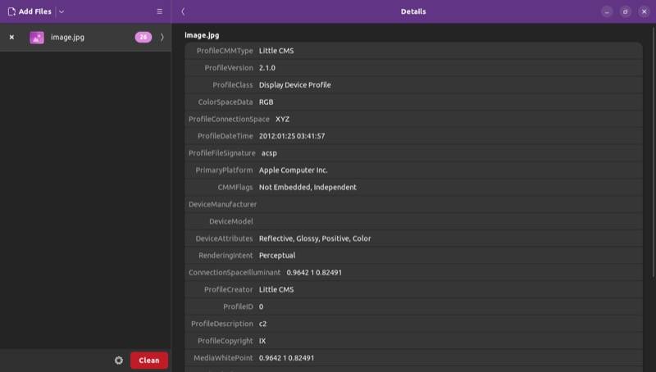Image resolution: width=656 pixels, height=372 pixels.
Task: Click the DeviceAttributes label
Action: pos(224,238)
